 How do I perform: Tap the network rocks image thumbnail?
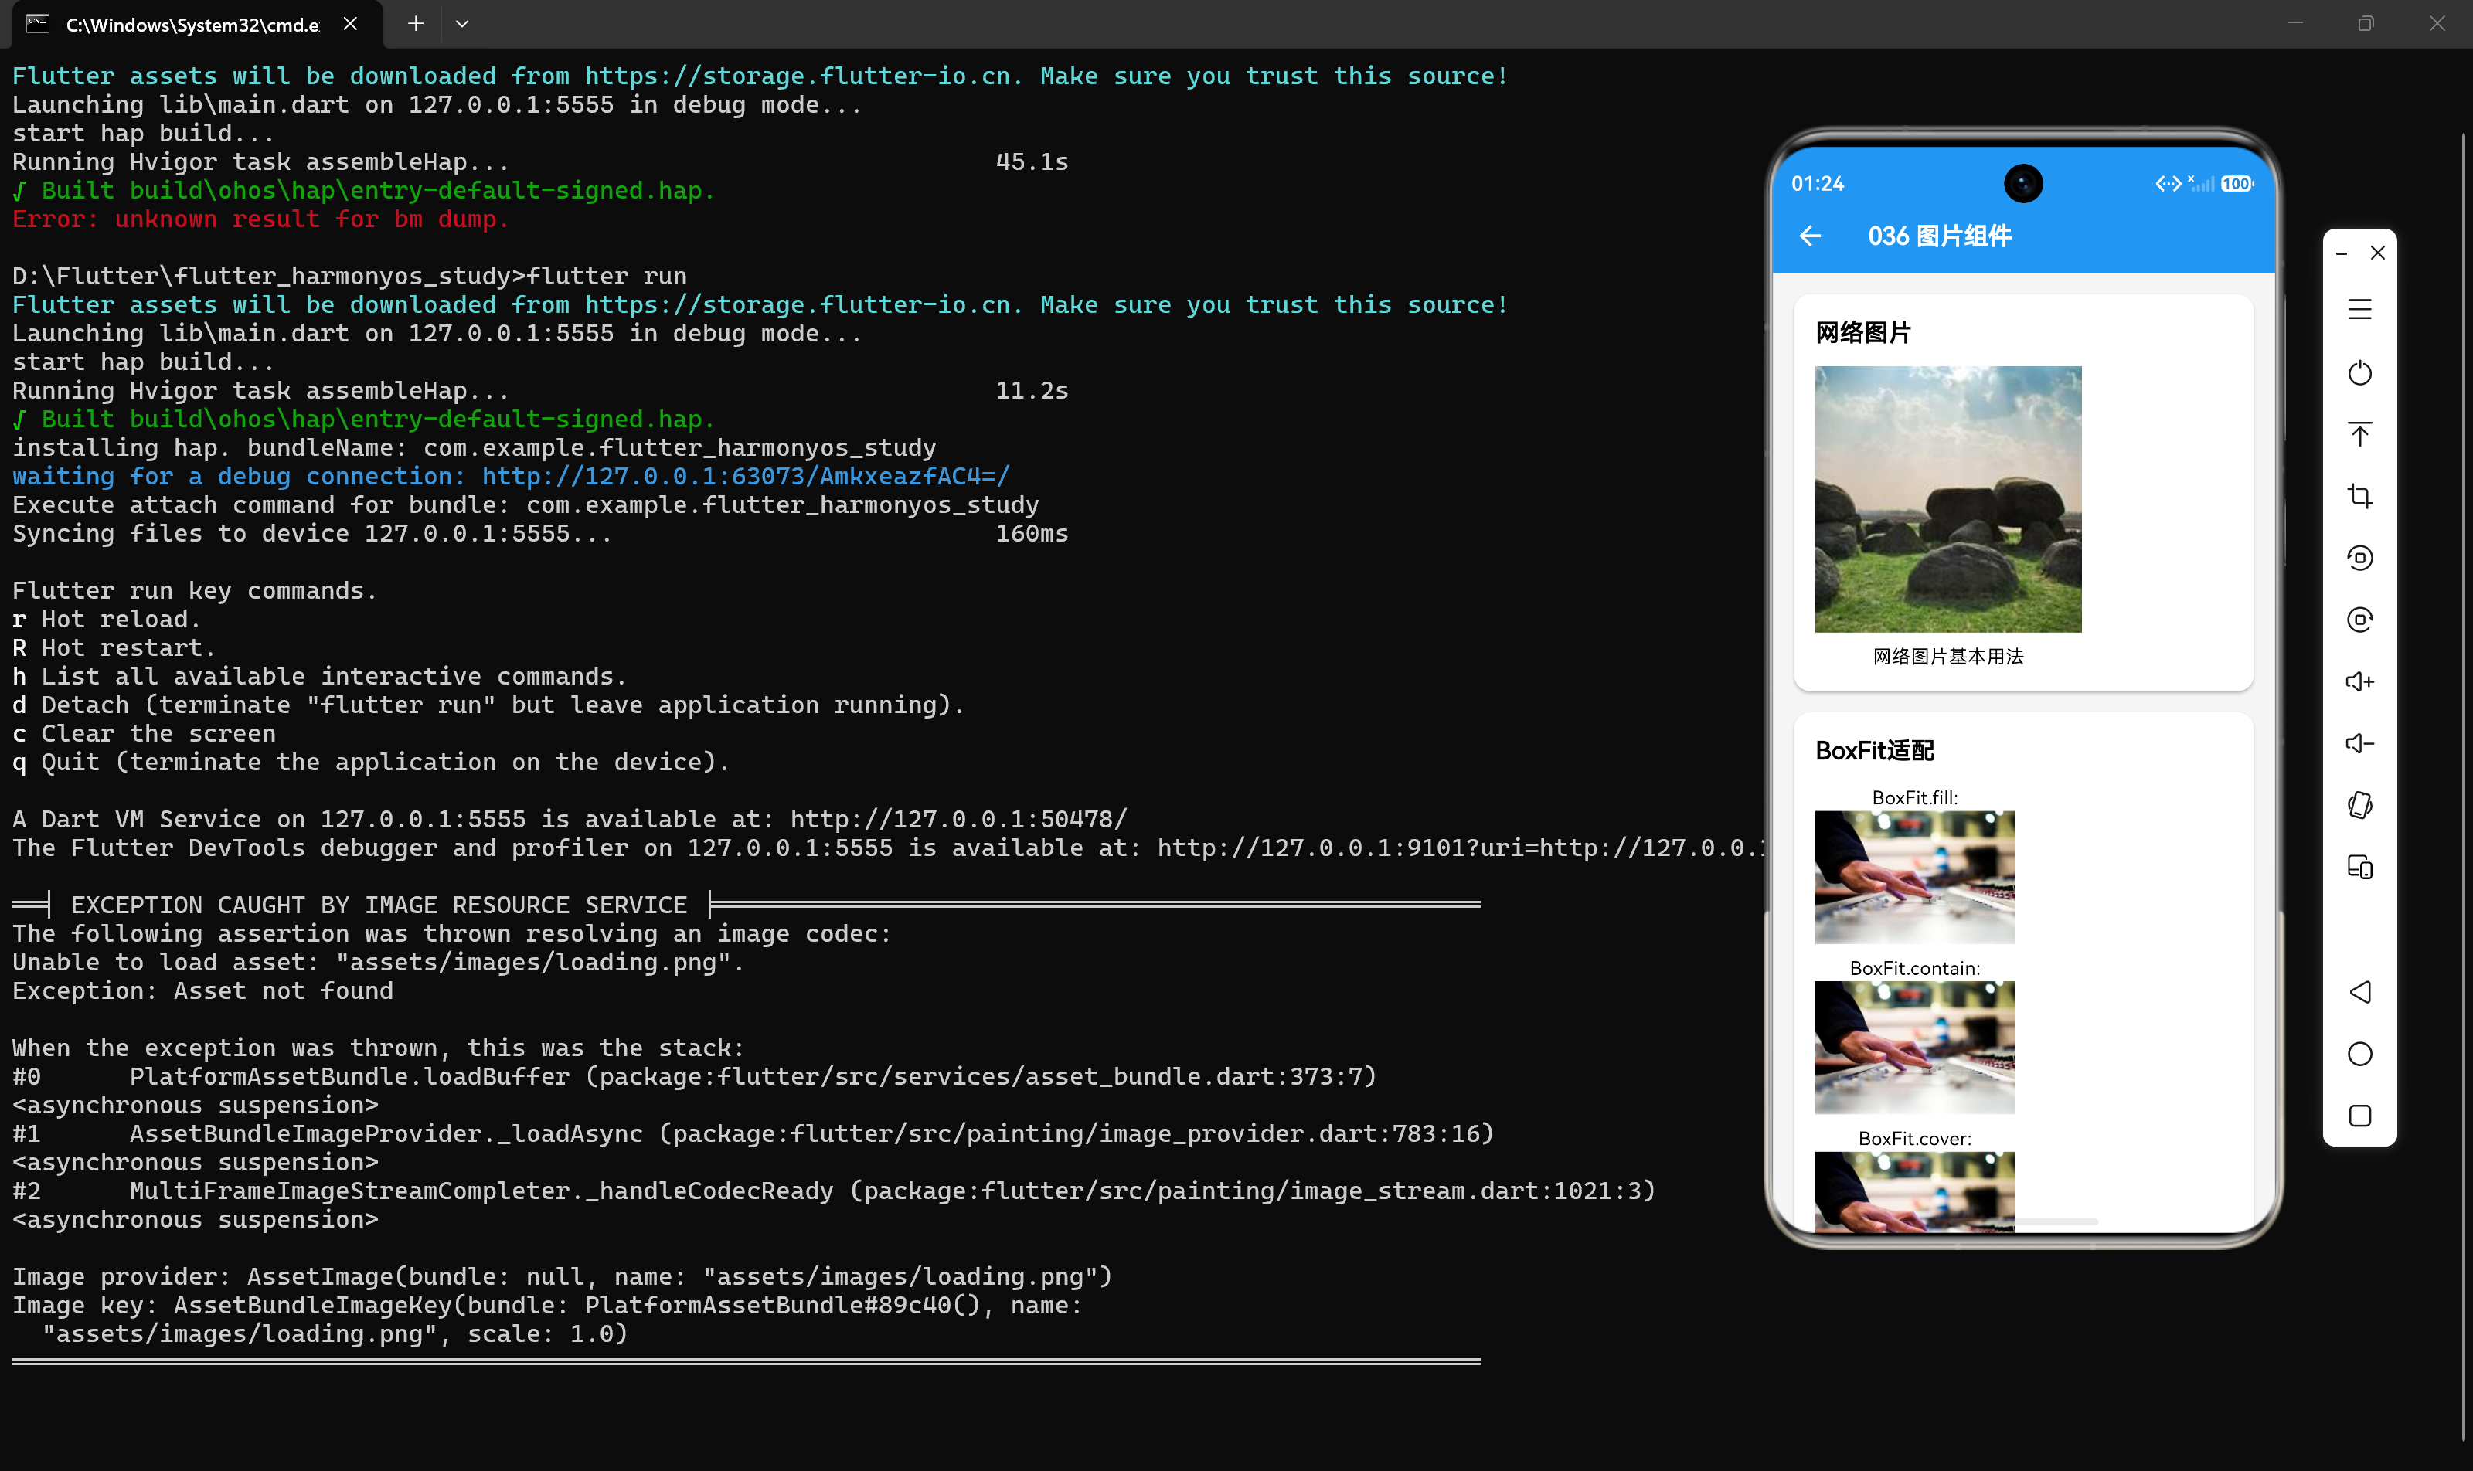[1948, 498]
